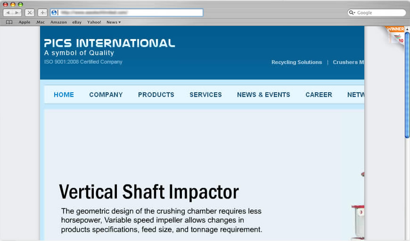Click the plus add bookmark button
The width and height of the screenshot is (410, 241).
(42, 13)
